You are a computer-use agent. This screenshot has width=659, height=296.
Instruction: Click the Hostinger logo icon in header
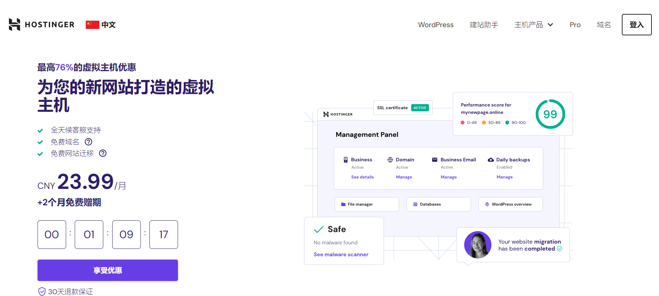14,25
